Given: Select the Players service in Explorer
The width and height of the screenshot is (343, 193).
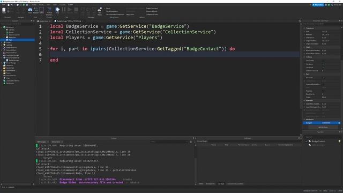Looking at the screenshot, I should (9, 42).
